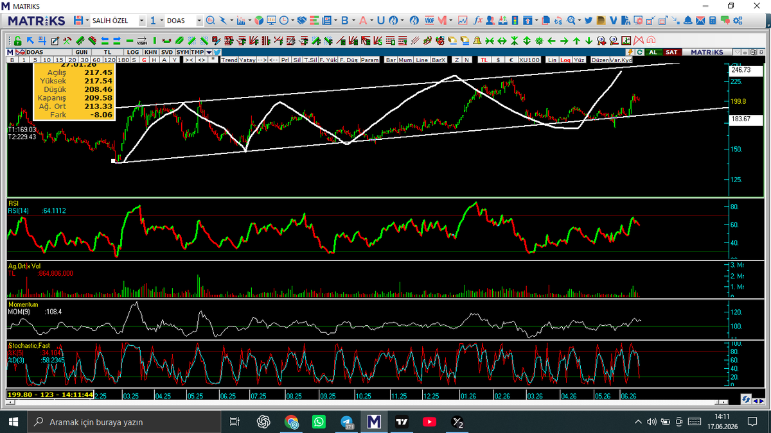
Task: Click the Param button
Action: (x=370, y=60)
